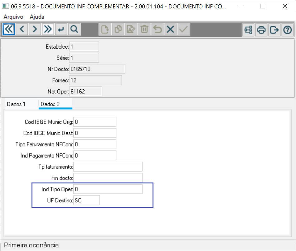The height and width of the screenshot is (251, 296).
Task: Click the Ind Tipo Oper field
Action: 108,189
